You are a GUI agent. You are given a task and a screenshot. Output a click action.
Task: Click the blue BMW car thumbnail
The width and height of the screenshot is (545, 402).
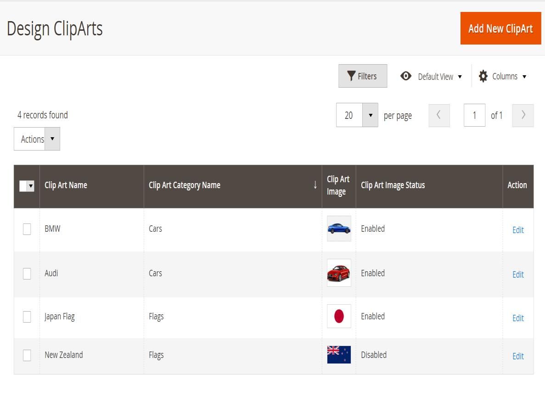[339, 229]
